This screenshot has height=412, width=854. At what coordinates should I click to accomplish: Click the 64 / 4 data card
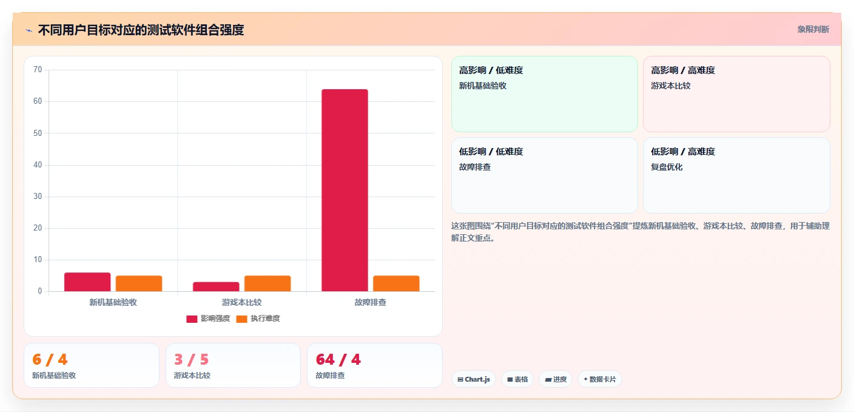(375, 365)
